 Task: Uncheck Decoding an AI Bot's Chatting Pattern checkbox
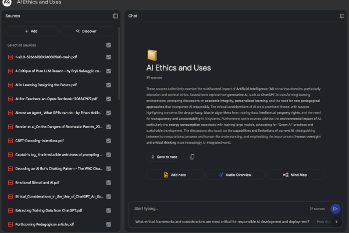[109, 168]
